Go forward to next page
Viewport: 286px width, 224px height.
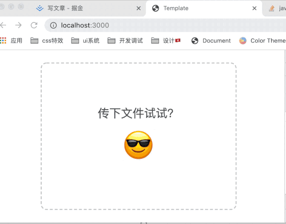point(18,25)
